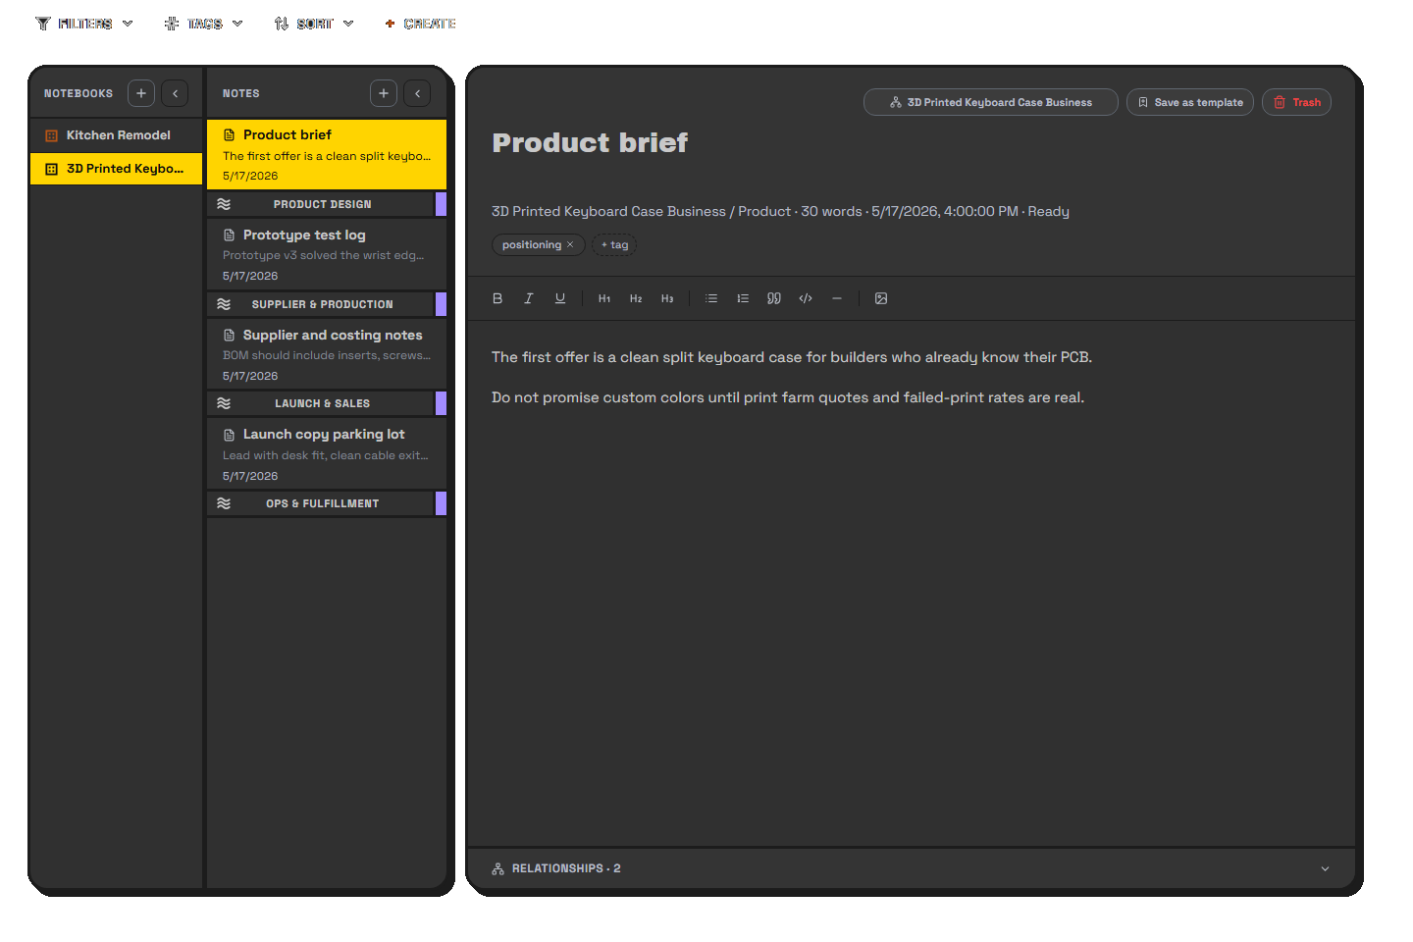Open the Tags dropdown

[x=204, y=24]
